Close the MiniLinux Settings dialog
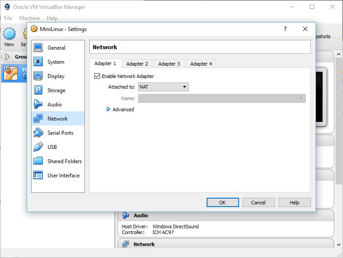343x258 pixels. point(305,29)
